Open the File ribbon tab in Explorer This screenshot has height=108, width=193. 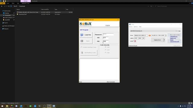(2, 3)
